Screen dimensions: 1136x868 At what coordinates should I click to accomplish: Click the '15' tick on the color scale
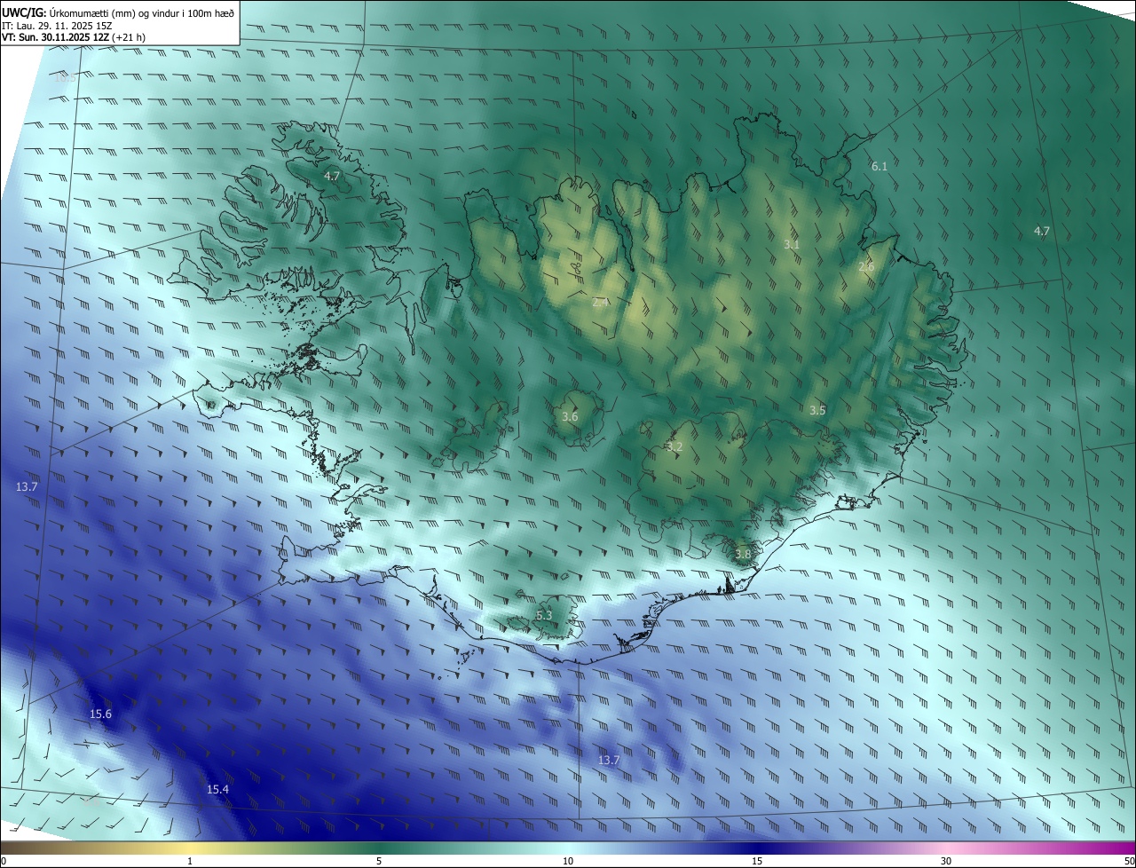[x=757, y=861]
